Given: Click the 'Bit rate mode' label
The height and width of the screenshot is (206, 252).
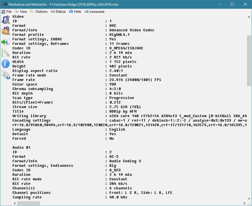Looking at the screenshot, I should click(x=27, y=179).
